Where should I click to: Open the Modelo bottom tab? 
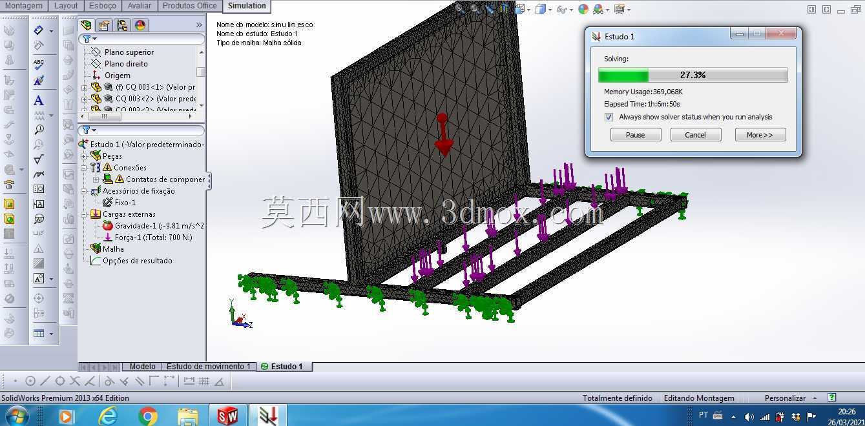click(x=142, y=367)
